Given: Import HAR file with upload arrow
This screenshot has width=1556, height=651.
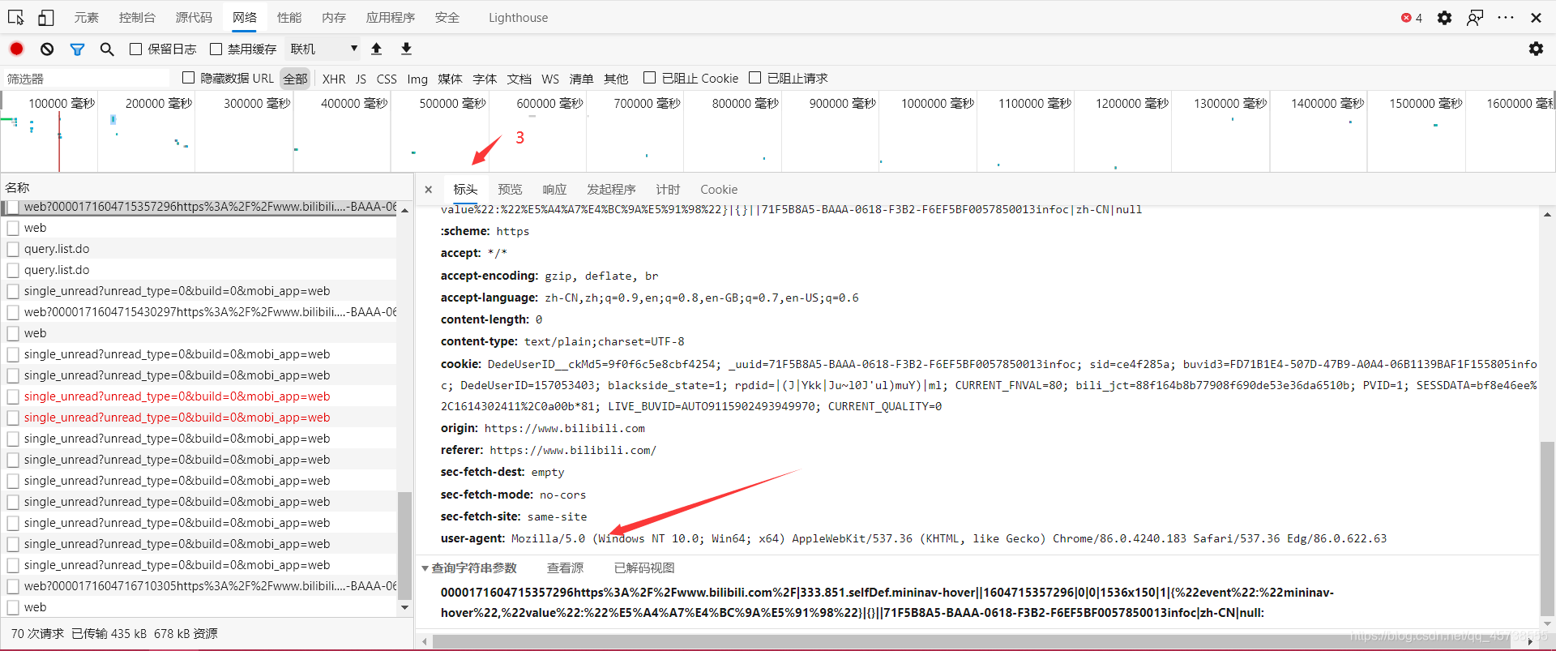Looking at the screenshot, I should coord(376,49).
